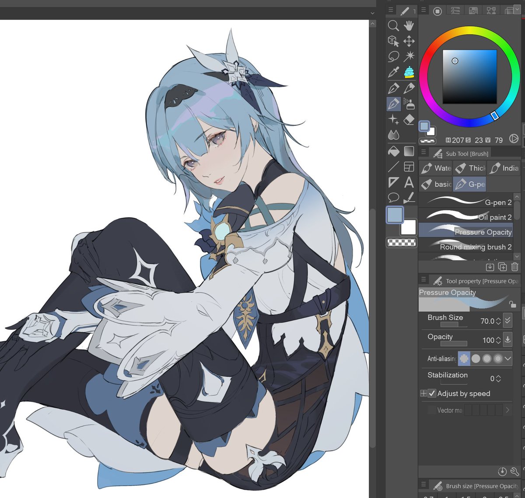Choose strong anti-aliasing option
This screenshot has width=525, height=498.
click(497, 359)
